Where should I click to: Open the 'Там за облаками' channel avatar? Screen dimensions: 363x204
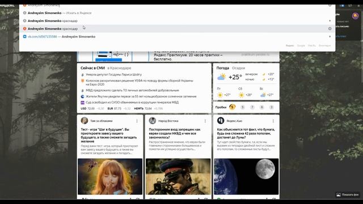click(x=85, y=121)
